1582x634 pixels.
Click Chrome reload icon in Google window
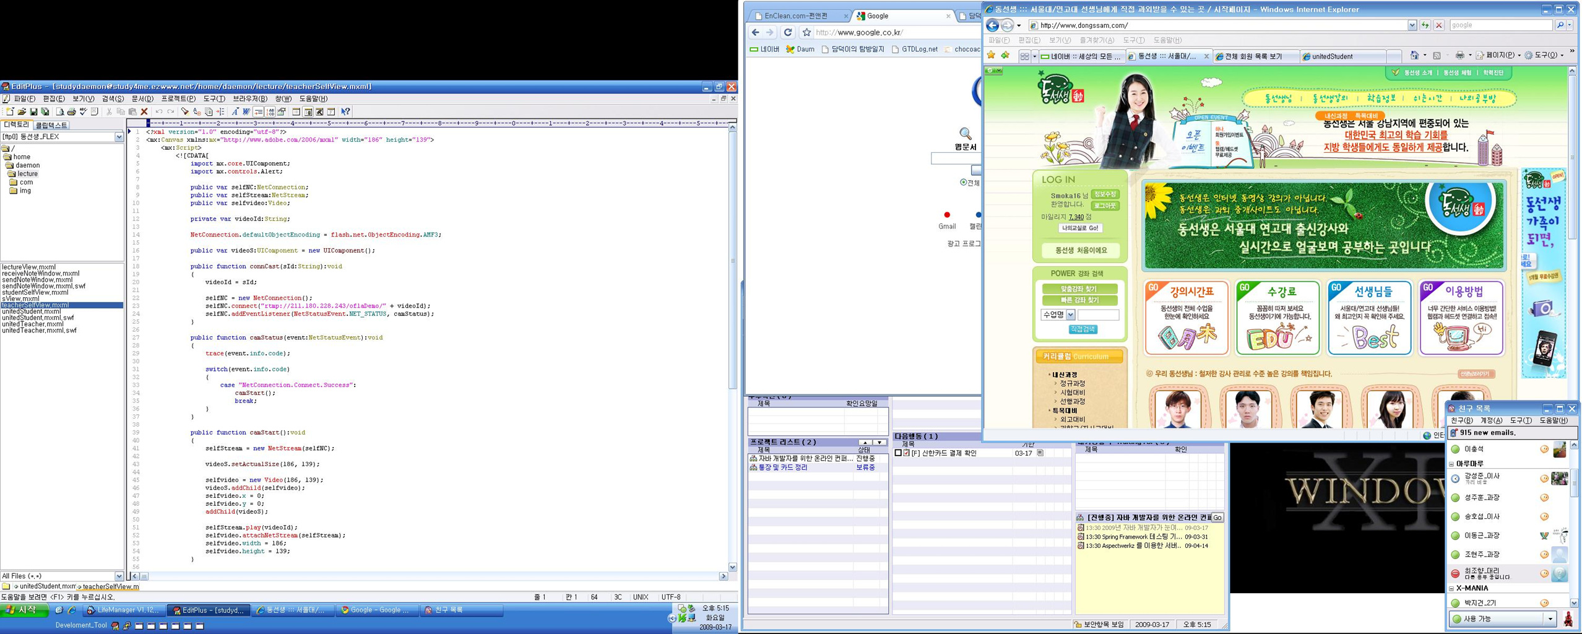coord(788,32)
